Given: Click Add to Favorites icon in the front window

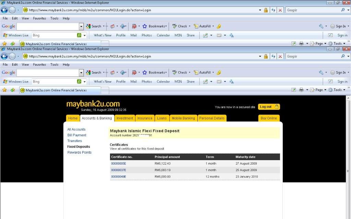Looking at the screenshot, I should (13, 90).
